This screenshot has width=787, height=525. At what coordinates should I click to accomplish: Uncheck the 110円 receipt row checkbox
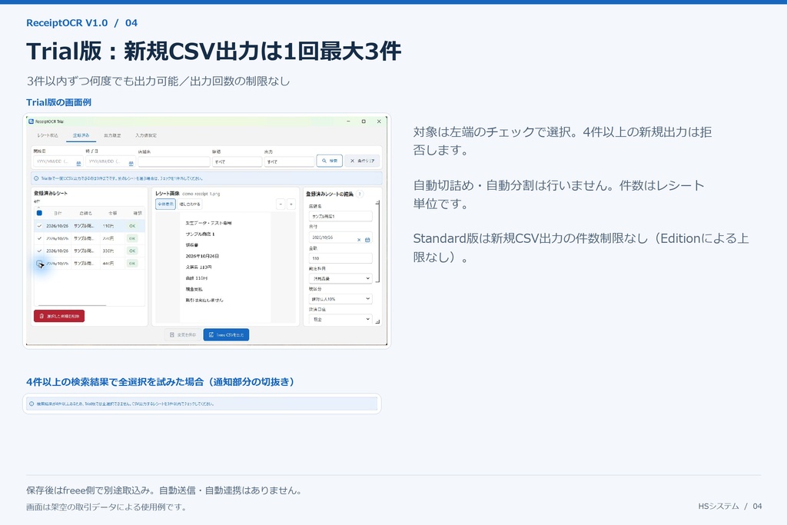39,226
